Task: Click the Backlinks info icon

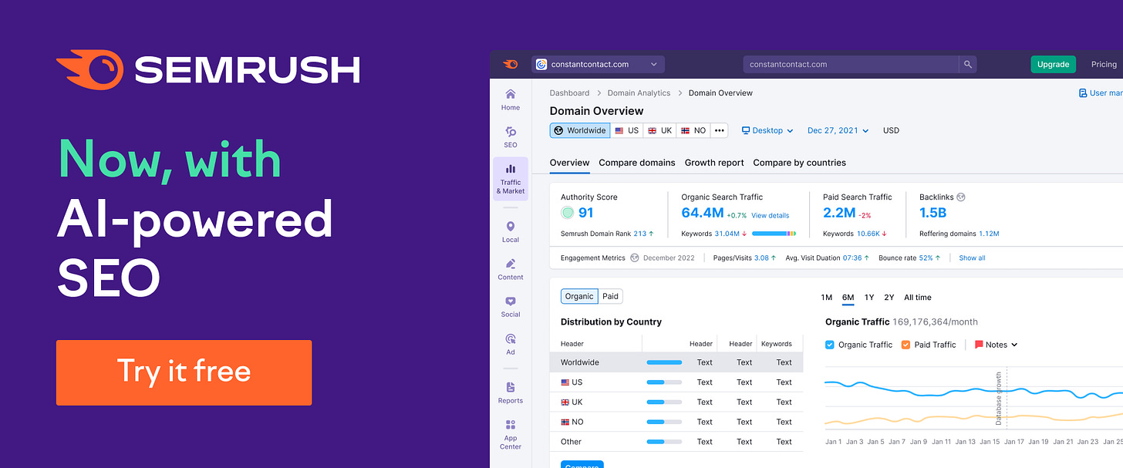Action: coord(961,197)
